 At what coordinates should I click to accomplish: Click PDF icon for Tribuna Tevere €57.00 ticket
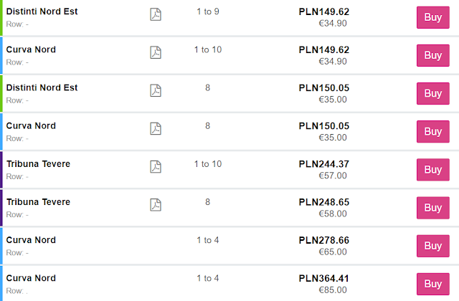156,166
